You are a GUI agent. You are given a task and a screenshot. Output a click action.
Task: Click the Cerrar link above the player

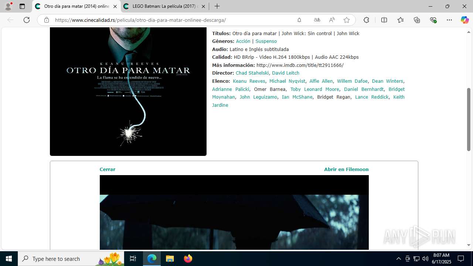(108, 170)
